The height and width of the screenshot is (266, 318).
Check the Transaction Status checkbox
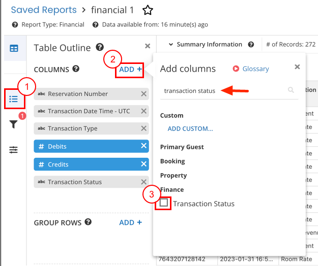[x=164, y=203]
